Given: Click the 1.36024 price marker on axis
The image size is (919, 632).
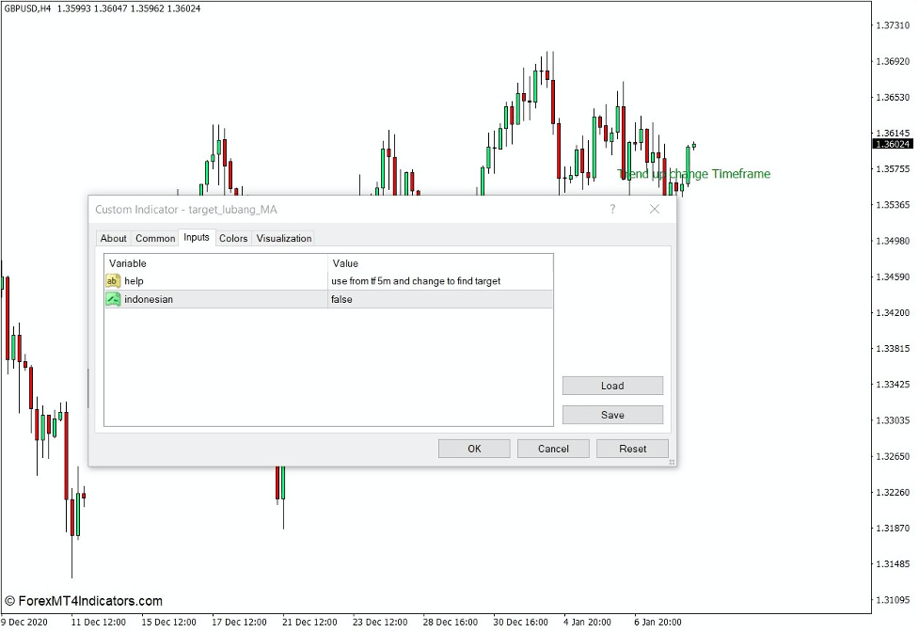Looking at the screenshot, I should click(x=891, y=144).
